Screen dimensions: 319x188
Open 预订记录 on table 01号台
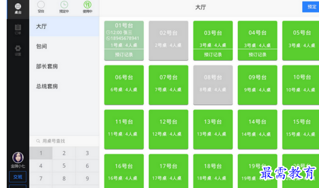[x=124, y=55]
